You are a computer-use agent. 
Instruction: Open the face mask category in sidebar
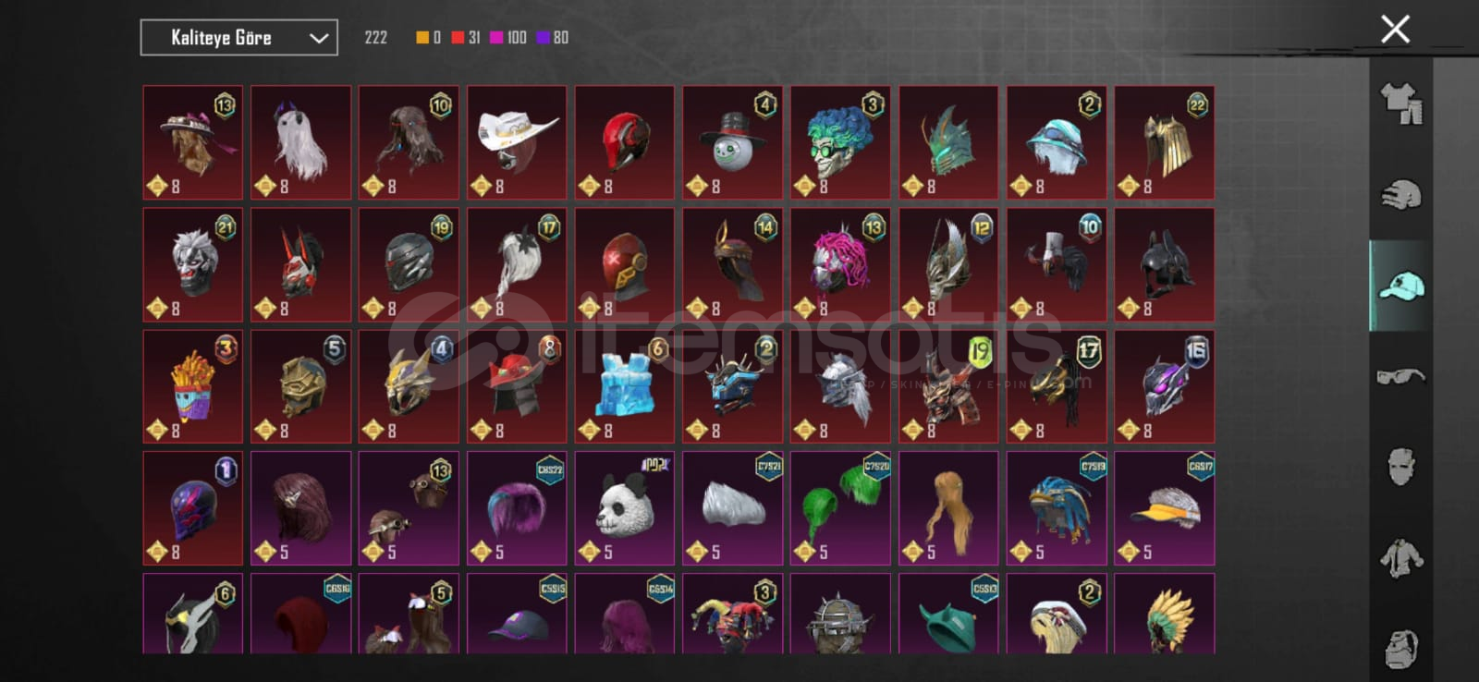(x=1401, y=468)
